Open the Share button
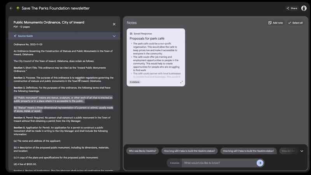The height and width of the screenshot is (175, 311). [x=292, y=8]
